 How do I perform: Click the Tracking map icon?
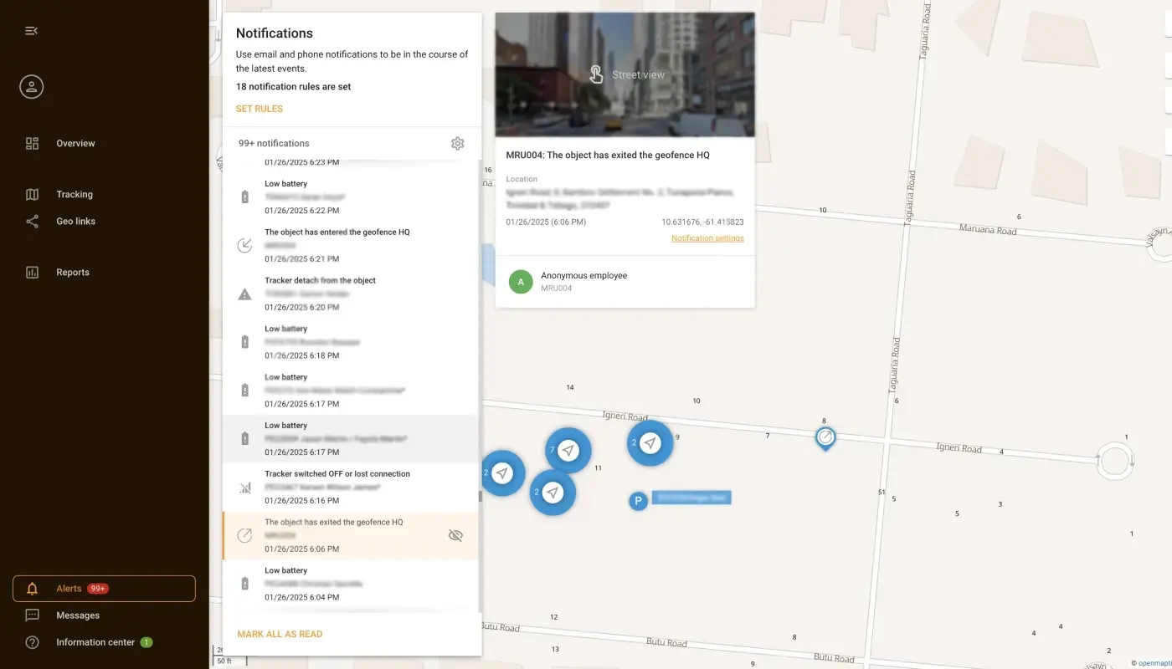pyautogui.click(x=32, y=194)
